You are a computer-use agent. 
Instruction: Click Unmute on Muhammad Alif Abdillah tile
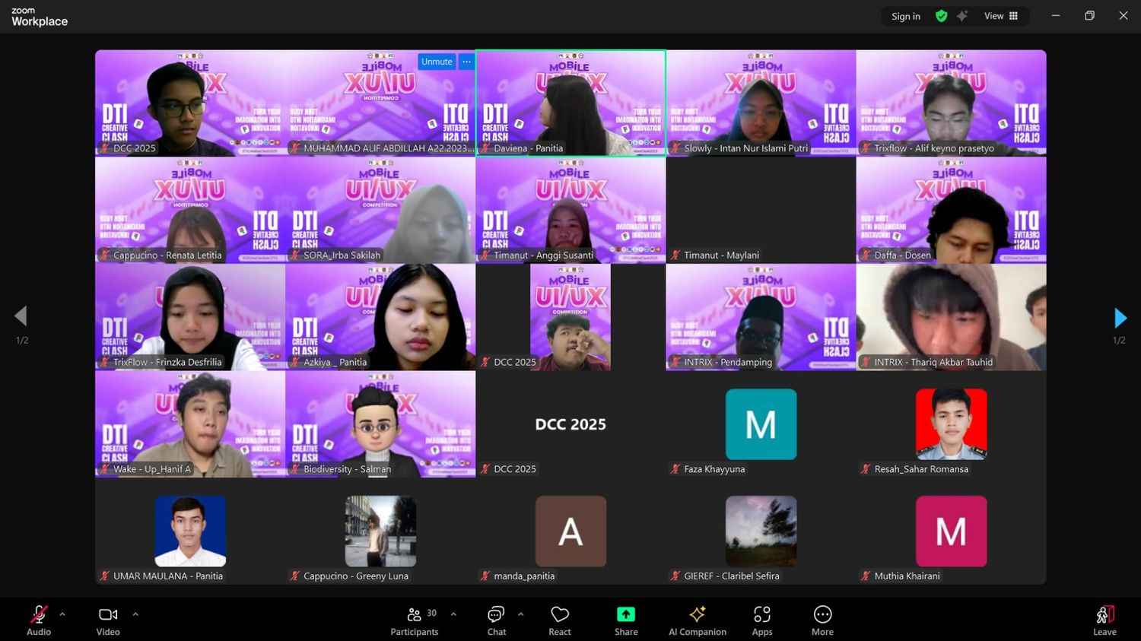pyautogui.click(x=437, y=62)
